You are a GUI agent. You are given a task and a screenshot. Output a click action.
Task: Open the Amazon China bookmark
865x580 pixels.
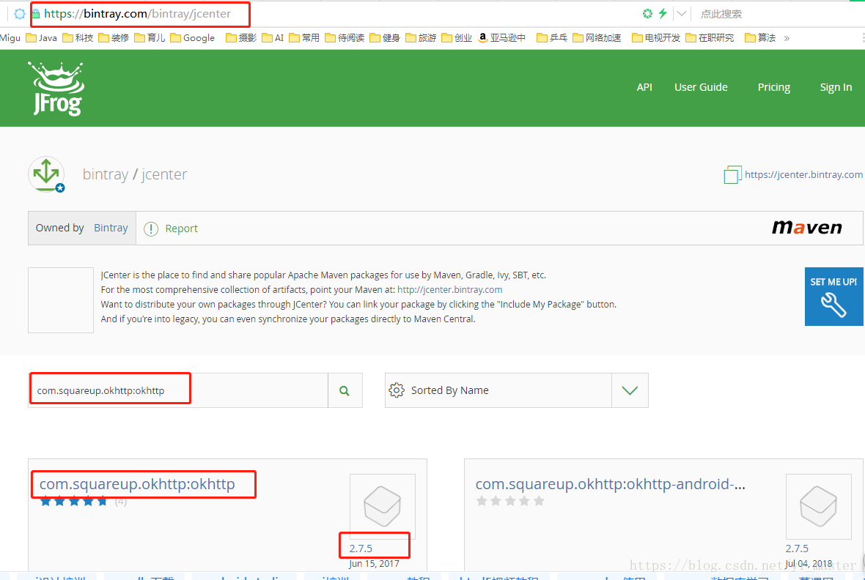coord(501,37)
